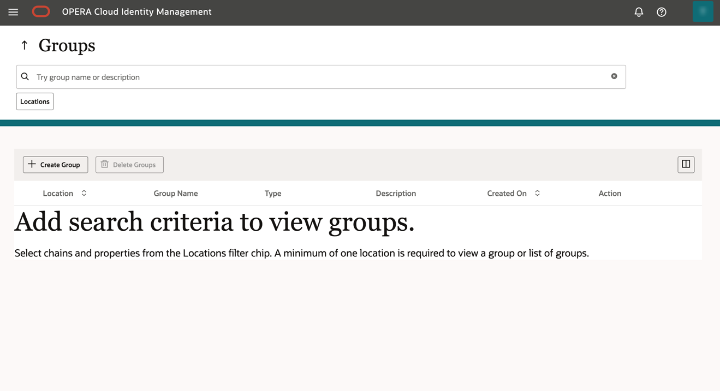Viewport: 720px width, 391px height.
Task: Click the Action column header
Action: 610,194
